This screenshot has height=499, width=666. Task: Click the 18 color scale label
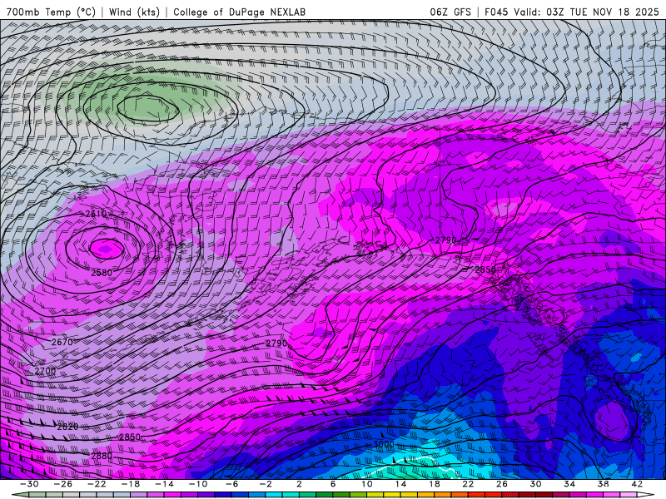tap(435, 484)
